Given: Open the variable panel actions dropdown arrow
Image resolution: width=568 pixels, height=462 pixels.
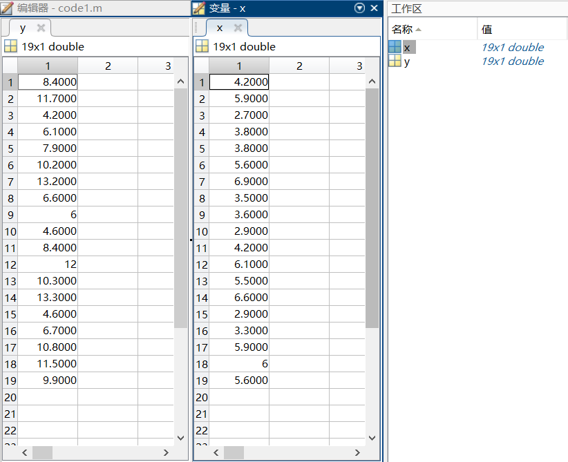Looking at the screenshot, I should 359,8.
